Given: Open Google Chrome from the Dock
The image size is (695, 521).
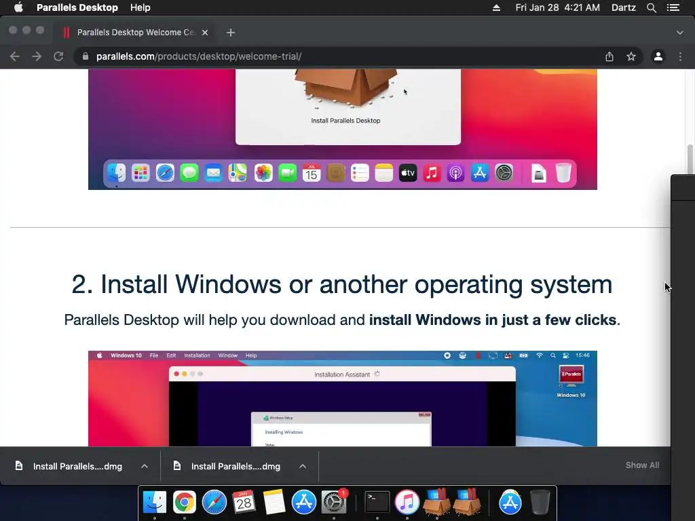Looking at the screenshot, I should (x=185, y=502).
